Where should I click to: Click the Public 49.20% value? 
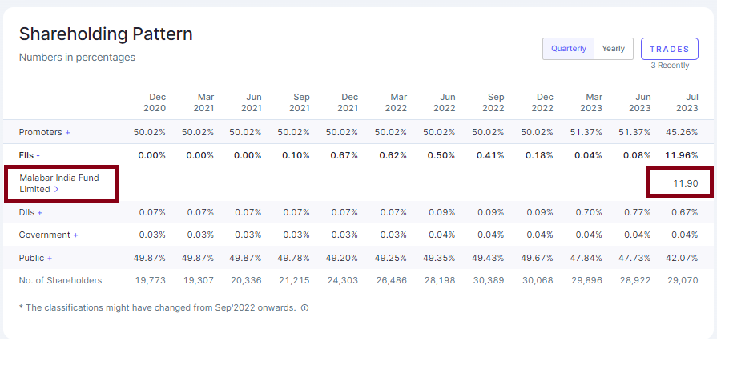pyautogui.click(x=342, y=259)
